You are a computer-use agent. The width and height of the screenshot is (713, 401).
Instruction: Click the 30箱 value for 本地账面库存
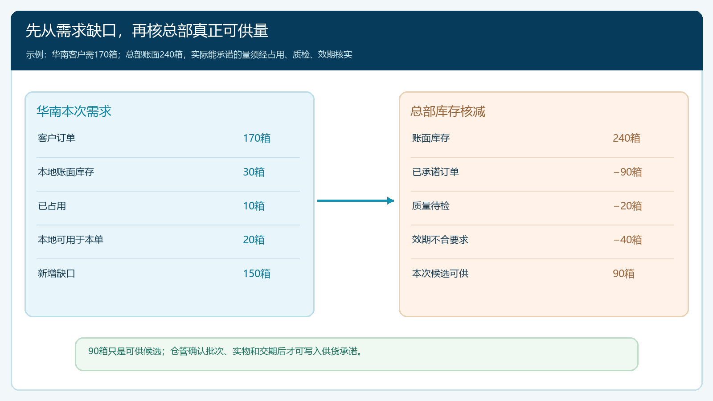click(254, 172)
